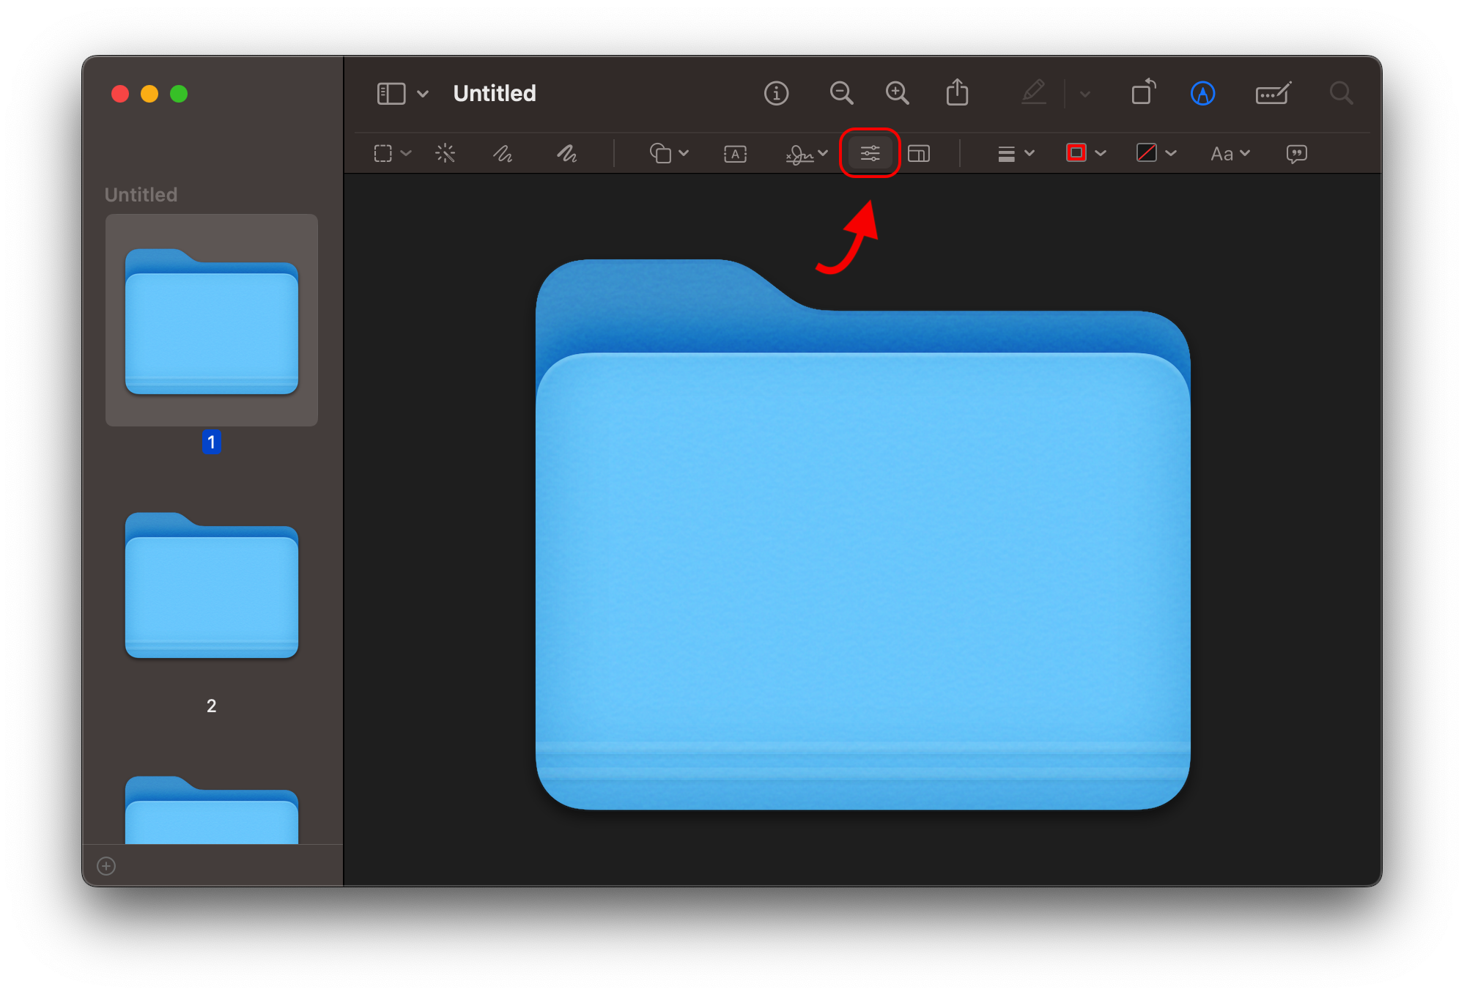Open the Share menu icon
This screenshot has height=995, width=1464.
pyautogui.click(x=957, y=93)
